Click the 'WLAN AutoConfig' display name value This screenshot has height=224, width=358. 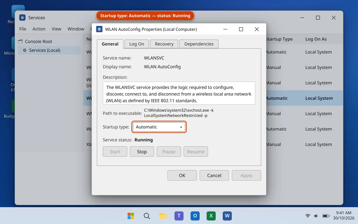162,67
